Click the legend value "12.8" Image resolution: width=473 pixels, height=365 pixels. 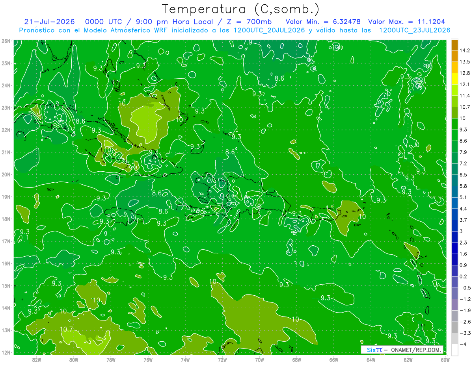(465, 73)
